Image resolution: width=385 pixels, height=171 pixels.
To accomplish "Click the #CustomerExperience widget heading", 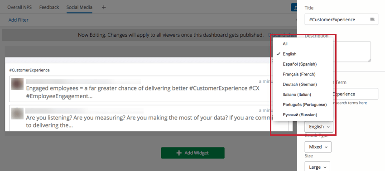I will 29,70.
